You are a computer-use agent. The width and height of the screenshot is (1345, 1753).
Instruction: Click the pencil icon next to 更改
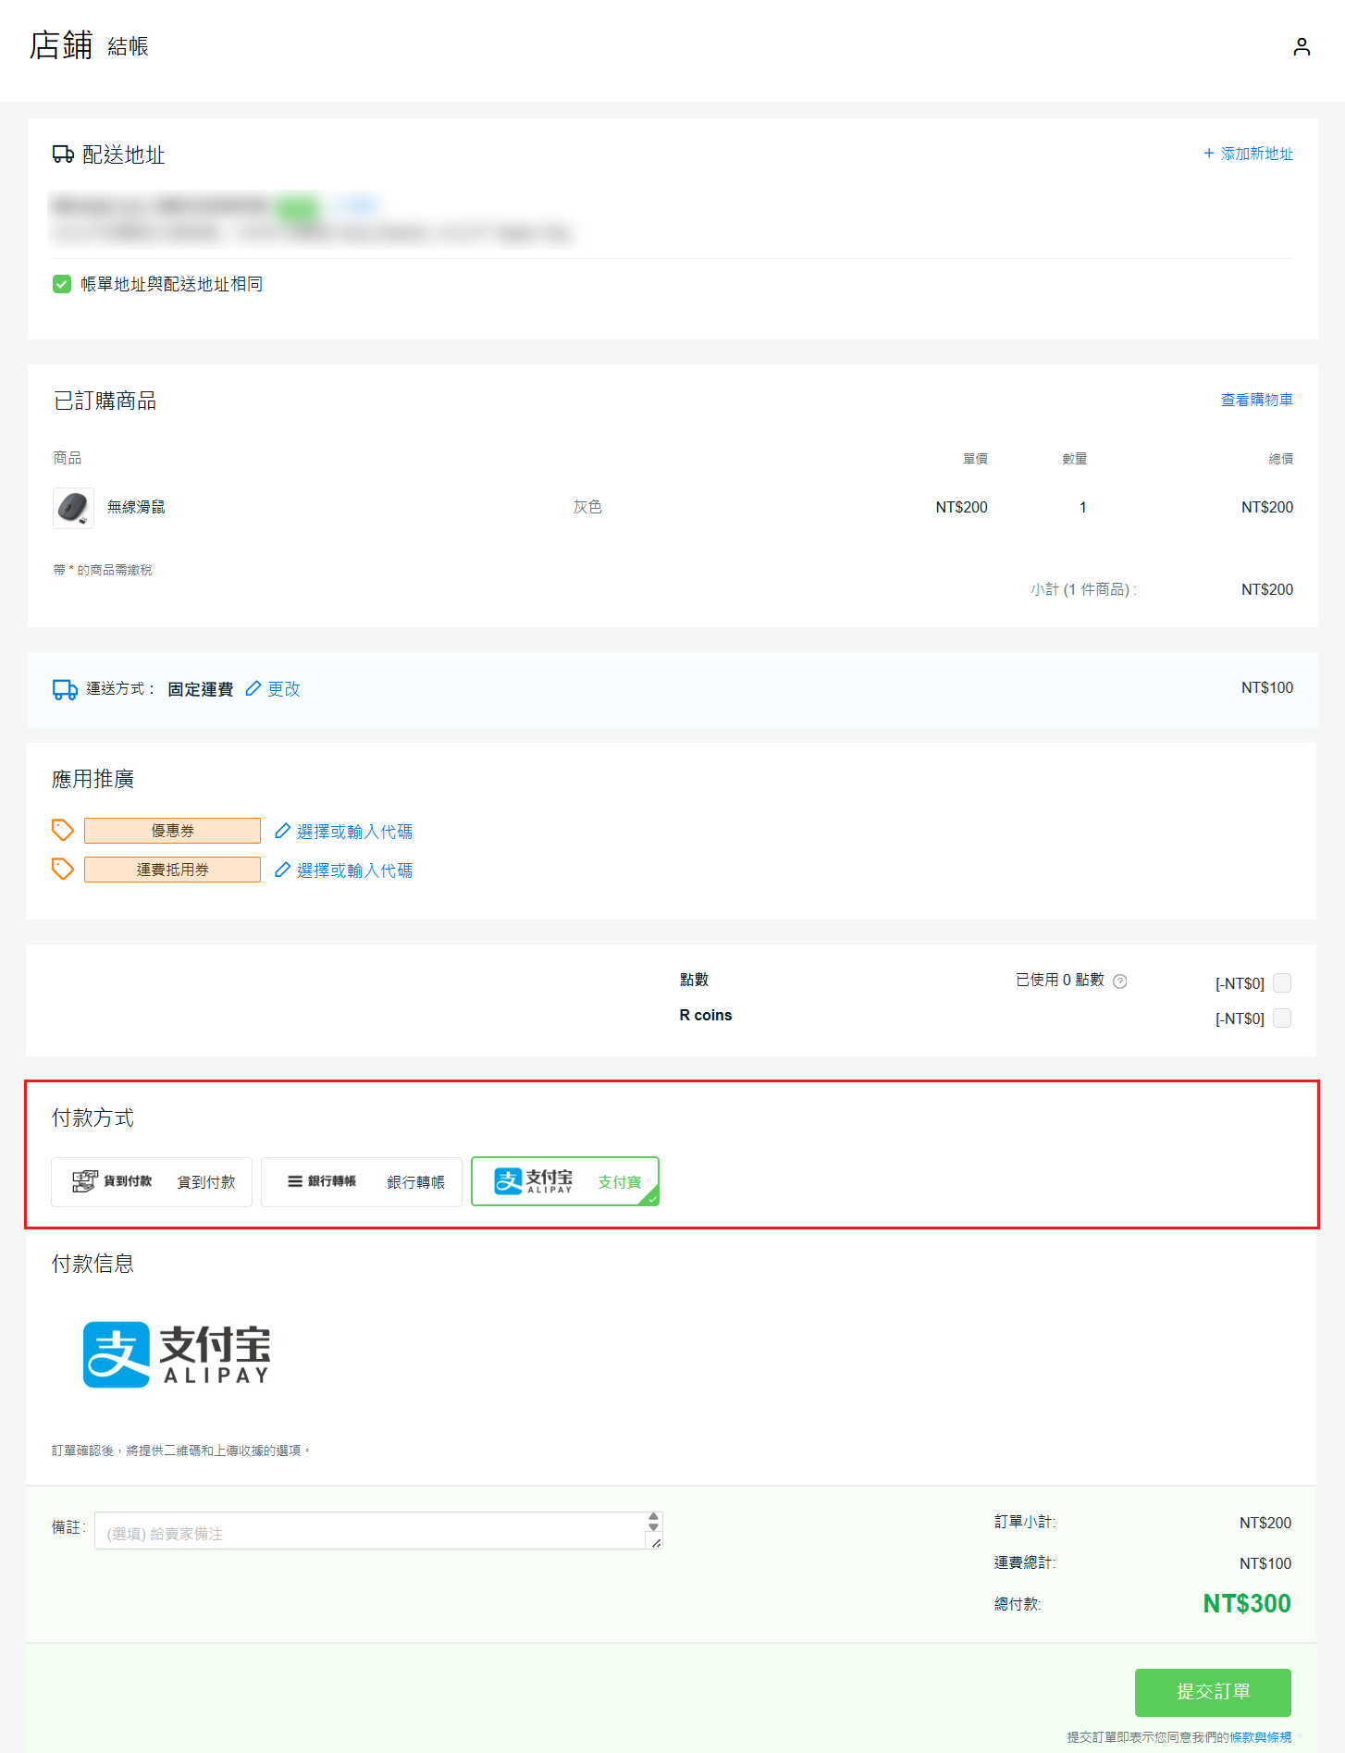tap(253, 689)
